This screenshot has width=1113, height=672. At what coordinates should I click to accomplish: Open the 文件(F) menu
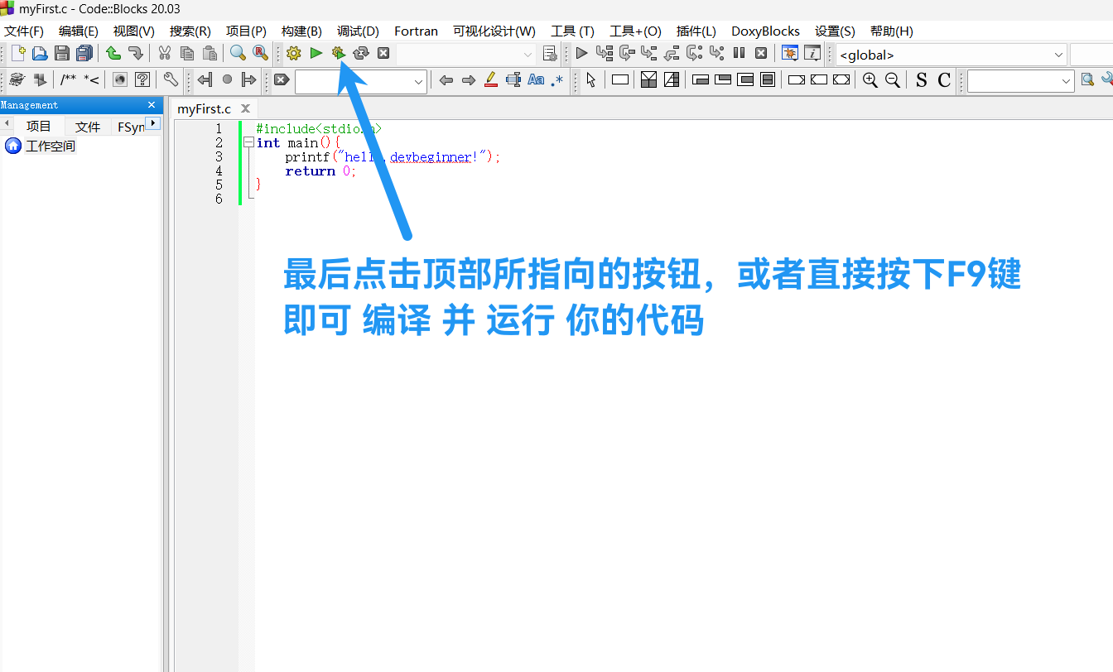tap(24, 31)
